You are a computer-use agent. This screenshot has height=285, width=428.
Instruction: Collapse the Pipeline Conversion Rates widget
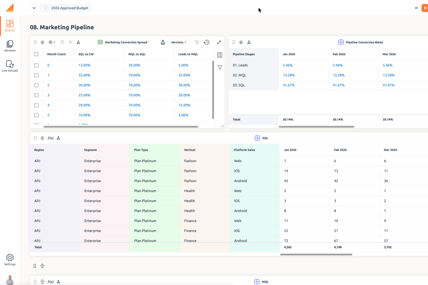point(241,42)
